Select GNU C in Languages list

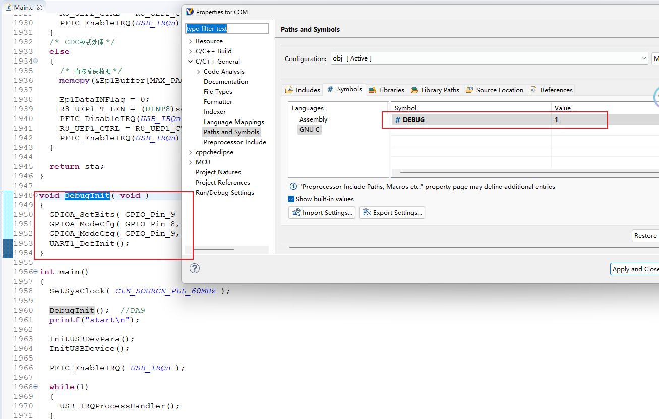pyautogui.click(x=310, y=130)
